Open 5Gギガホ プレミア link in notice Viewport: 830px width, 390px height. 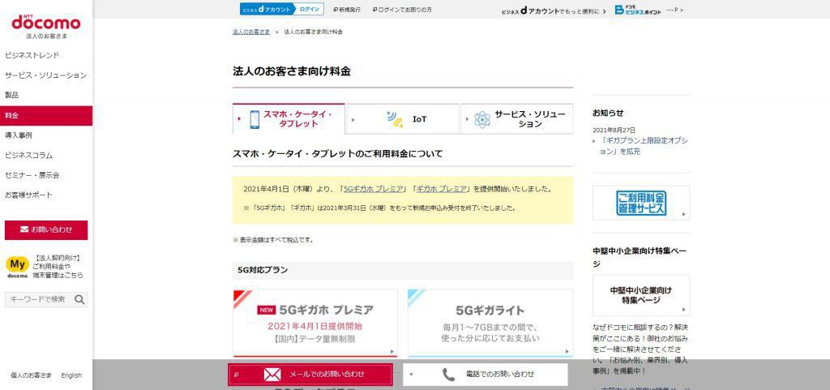374,189
